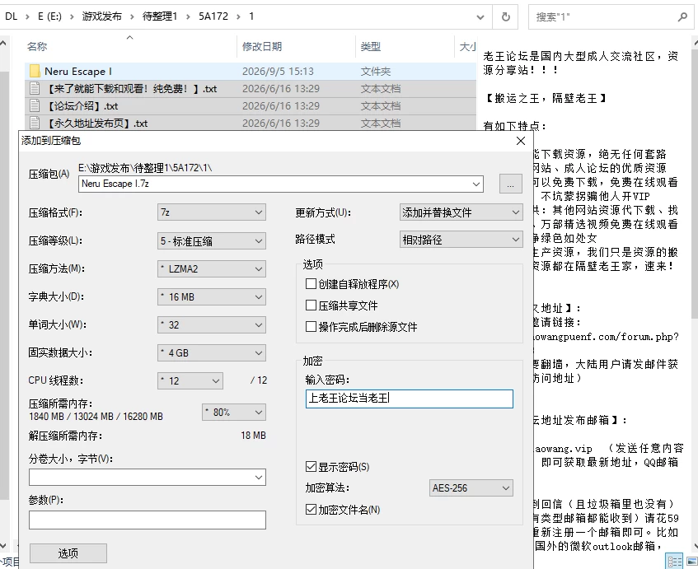
Task: Click the text file icon for 【论坛介绍】.txt
Action: [x=35, y=106]
